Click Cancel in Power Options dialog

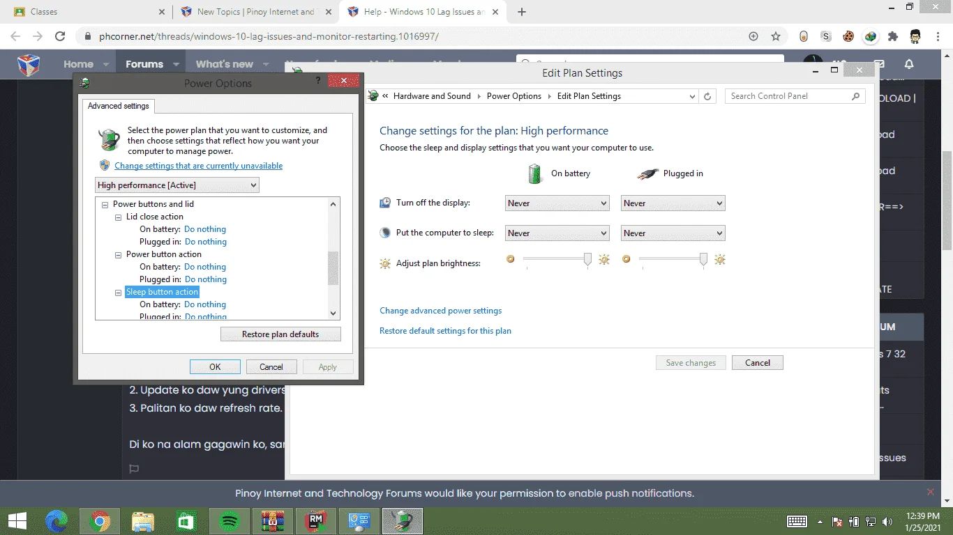[x=271, y=367]
